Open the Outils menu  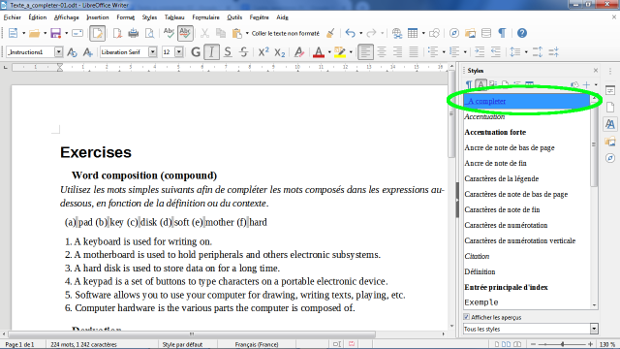[234, 17]
